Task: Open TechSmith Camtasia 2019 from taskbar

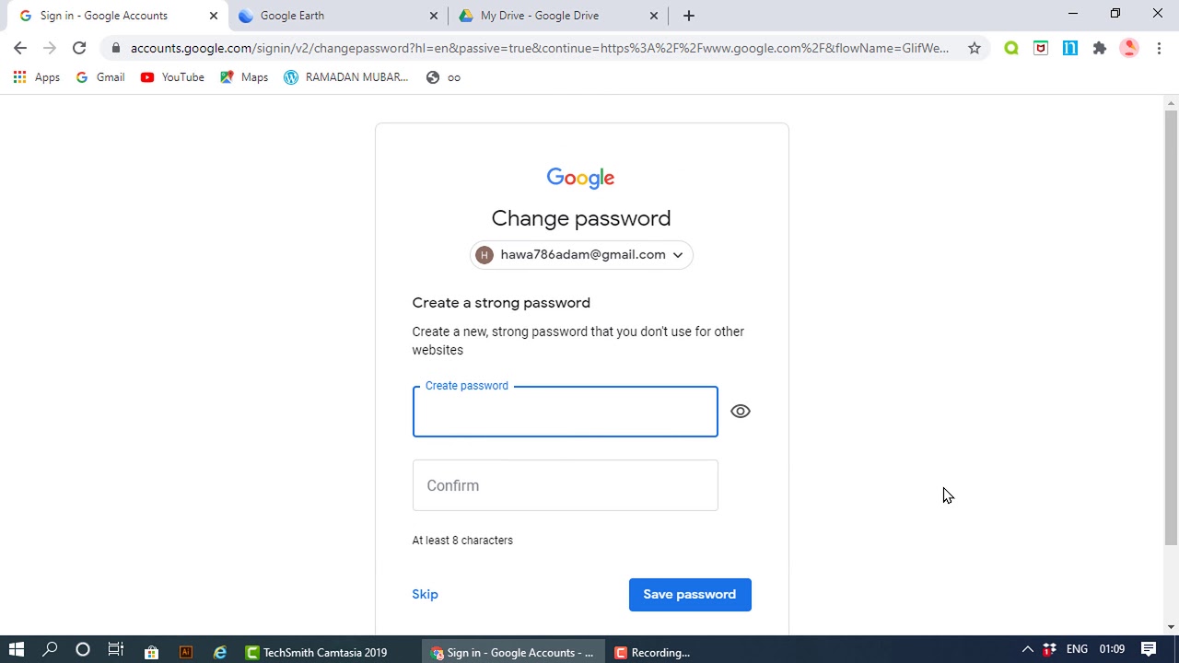Action: click(x=316, y=652)
